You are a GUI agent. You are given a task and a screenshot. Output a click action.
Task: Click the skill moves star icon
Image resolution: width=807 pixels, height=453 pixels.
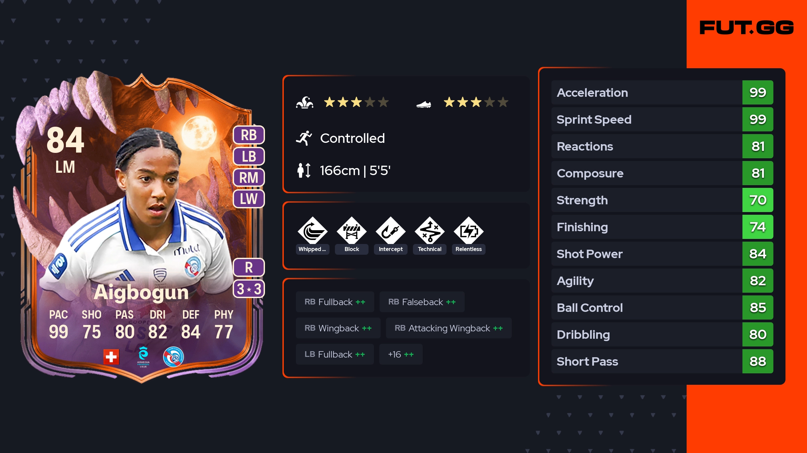[x=305, y=102]
